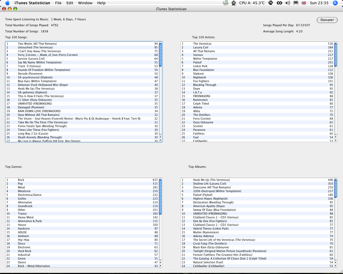This screenshot has width=343, height=274.
Task: Select the album Highest Hopes (Nightwish)
Action: (258, 199)
